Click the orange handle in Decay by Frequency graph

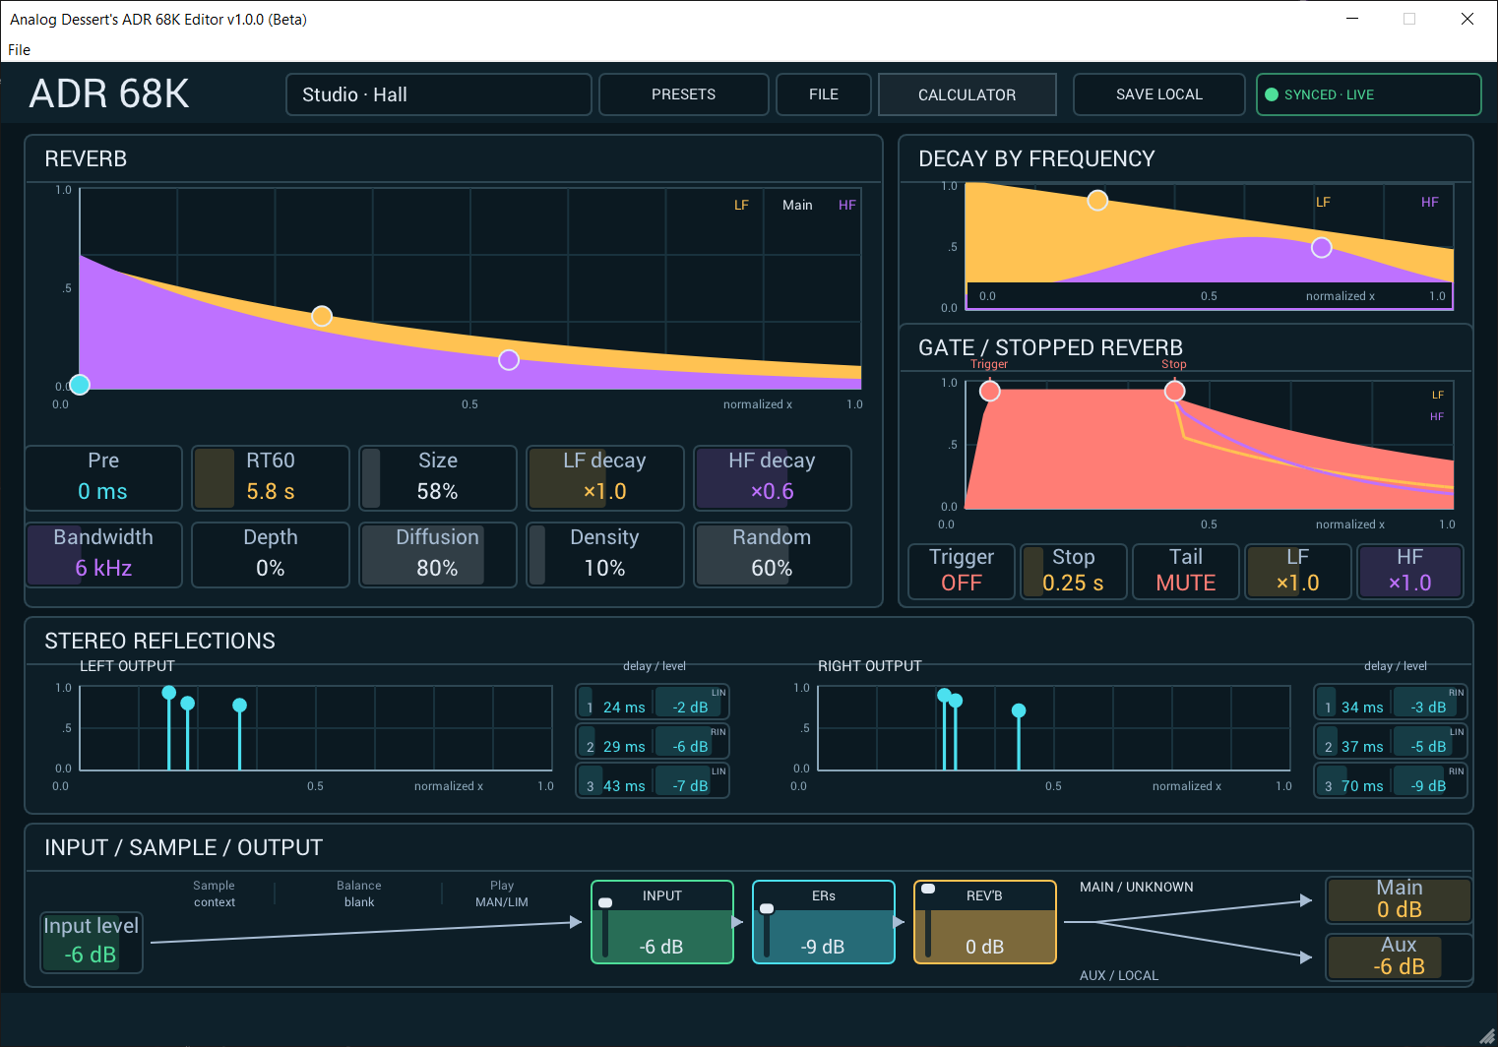point(1097,201)
